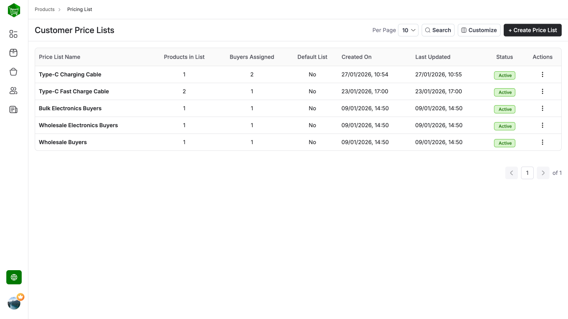Viewport: 568px width, 319px height.
Task: Open Search using the magnifier icon
Action: pos(438,30)
